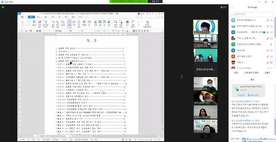Open the Style (스타일) ribbon icon
The height and width of the screenshot is (142, 276).
click(63, 22)
